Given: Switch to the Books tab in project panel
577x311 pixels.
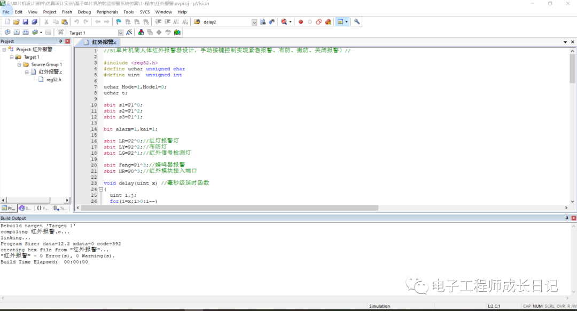Looking at the screenshot, I should coord(26,209).
